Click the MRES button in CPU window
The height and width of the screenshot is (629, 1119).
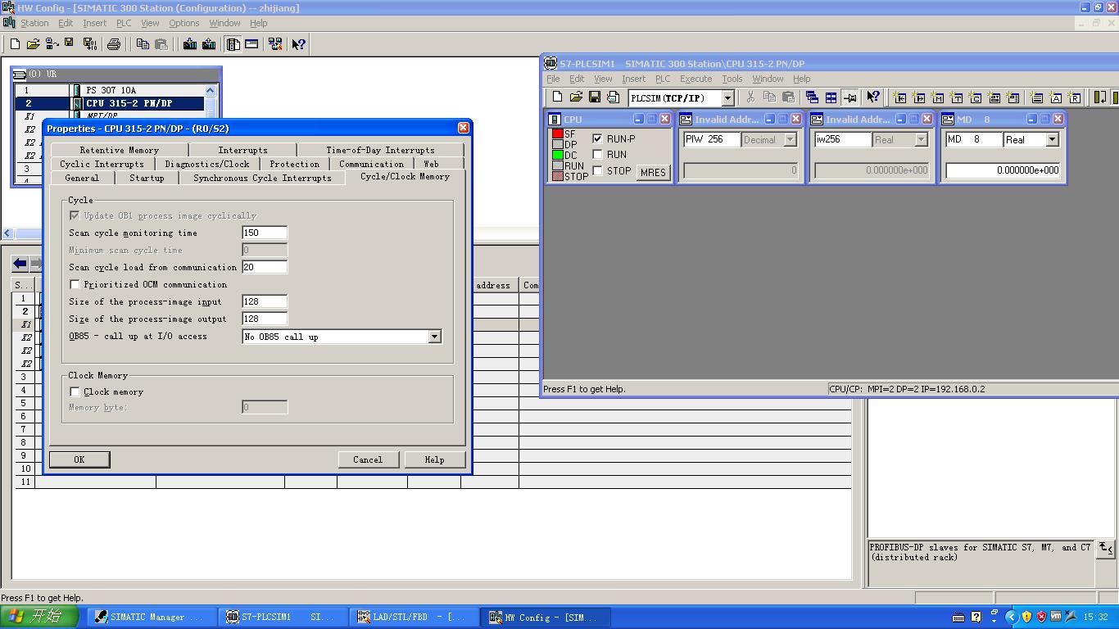point(653,172)
